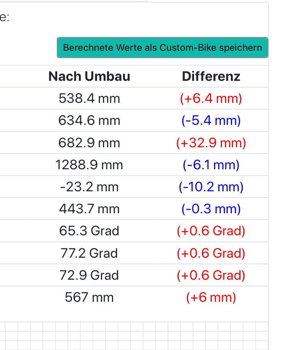The image size is (294, 350).
Task: Click the 'Differenz' column header
Action: 211,77
